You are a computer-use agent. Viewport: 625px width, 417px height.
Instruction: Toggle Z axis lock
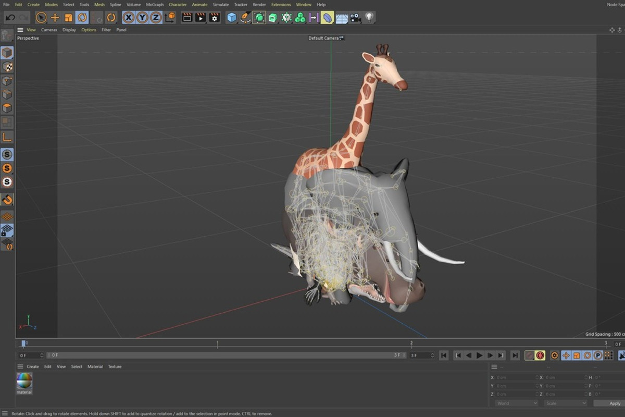(x=156, y=17)
